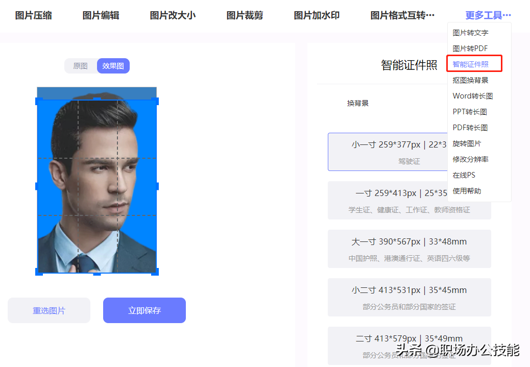Open 抠图换背景 from the dropdown
The height and width of the screenshot is (367, 530).
click(x=470, y=80)
